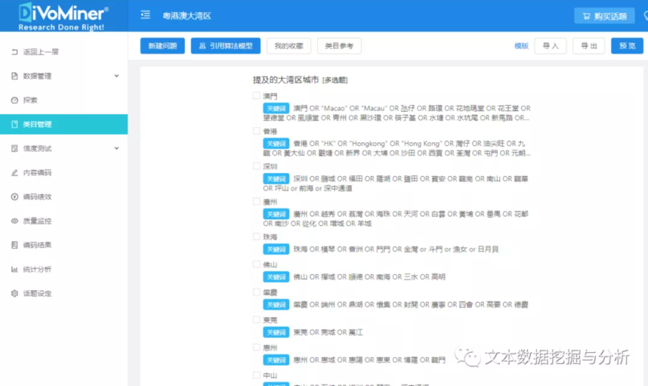Click the 数据管理 document icon
The width and height of the screenshot is (648, 386).
pyautogui.click(x=15, y=76)
